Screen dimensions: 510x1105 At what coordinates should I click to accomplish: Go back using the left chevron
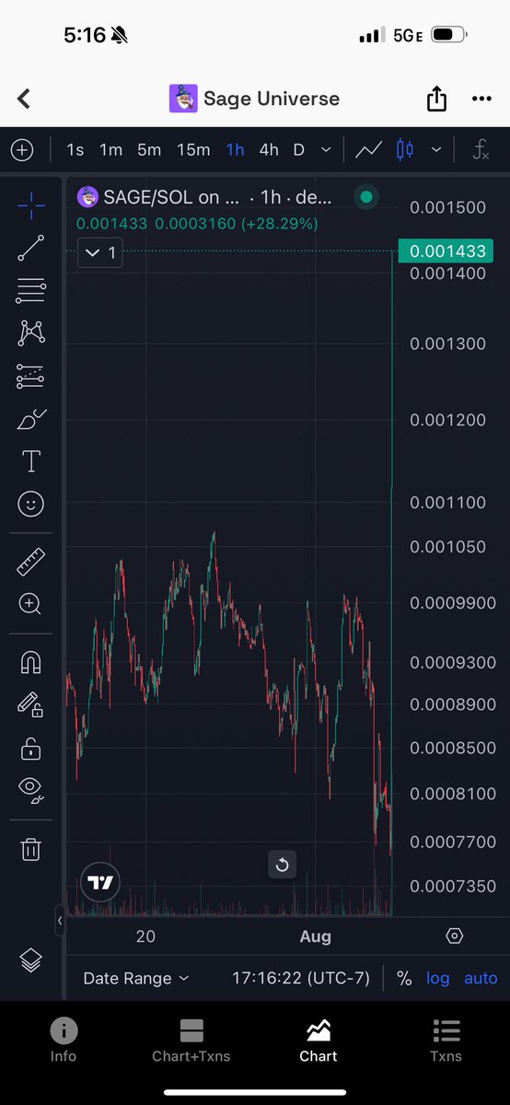[24, 99]
